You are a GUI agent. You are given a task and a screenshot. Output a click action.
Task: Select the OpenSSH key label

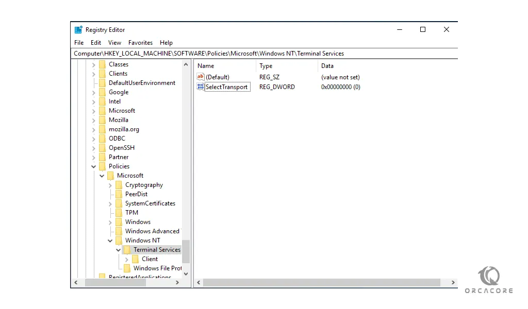click(x=122, y=148)
